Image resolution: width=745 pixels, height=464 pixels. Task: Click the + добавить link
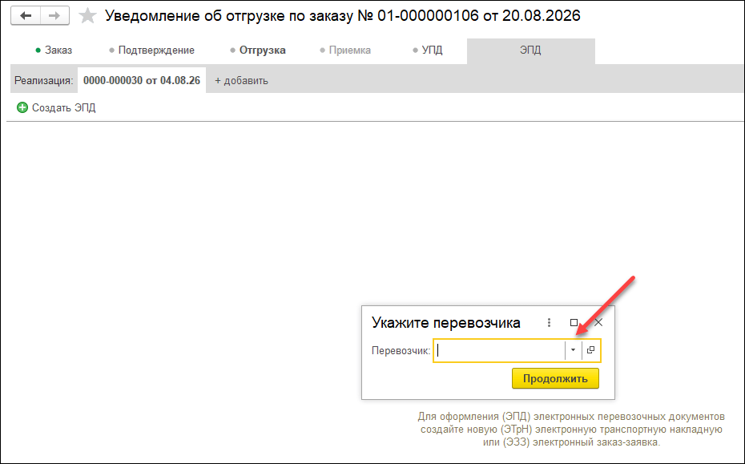[x=241, y=81]
